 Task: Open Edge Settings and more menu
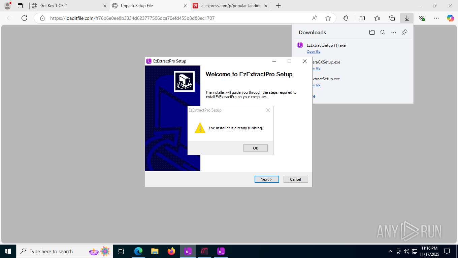point(436,18)
